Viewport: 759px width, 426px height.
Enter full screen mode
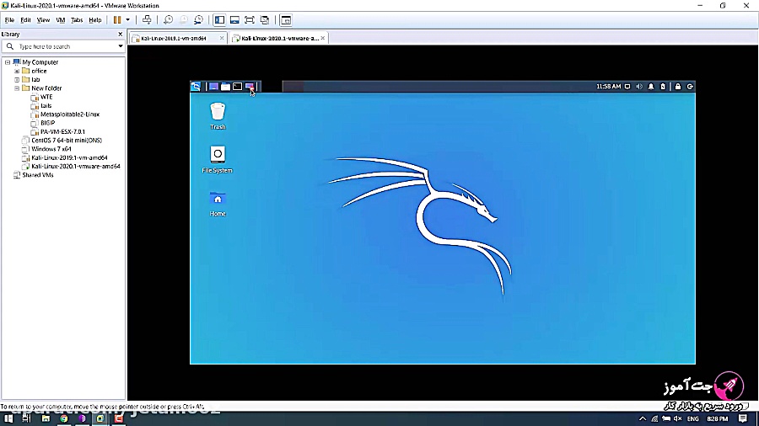pos(250,20)
